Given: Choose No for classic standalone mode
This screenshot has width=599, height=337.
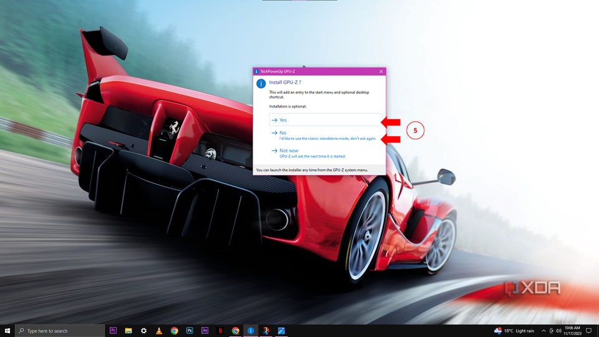Looking at the screenshot, I should point(326,135).
